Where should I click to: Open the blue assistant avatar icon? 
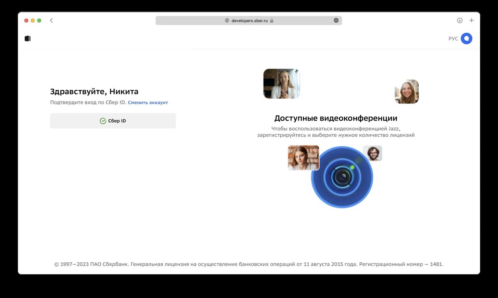click(466, 39)
